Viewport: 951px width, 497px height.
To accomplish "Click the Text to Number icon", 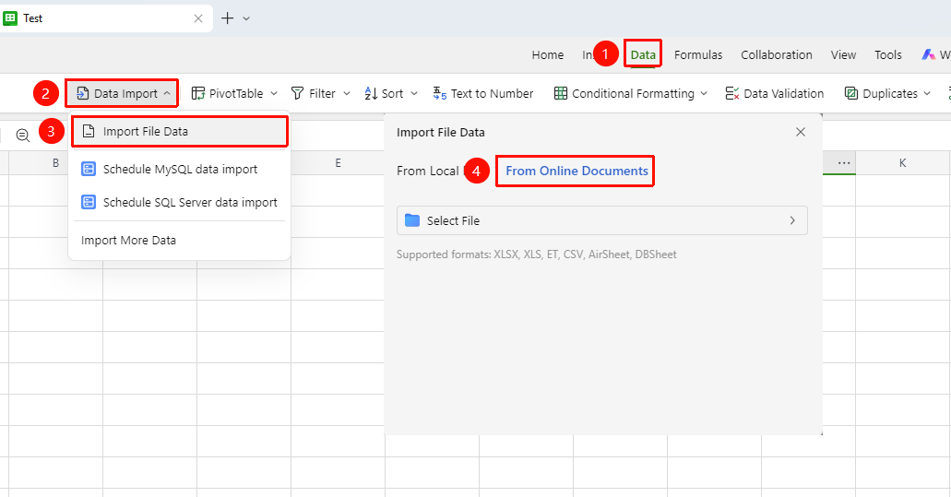I will coord(440,93).
